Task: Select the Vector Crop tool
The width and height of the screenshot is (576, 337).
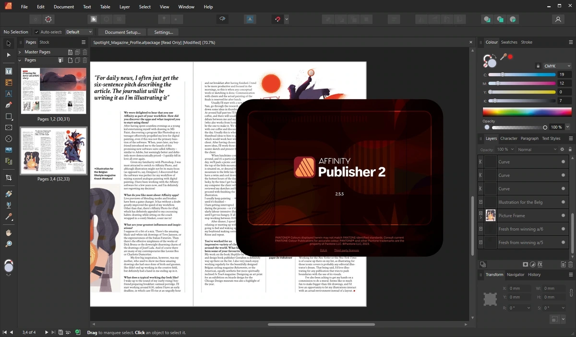Action: tap(9, 178)
